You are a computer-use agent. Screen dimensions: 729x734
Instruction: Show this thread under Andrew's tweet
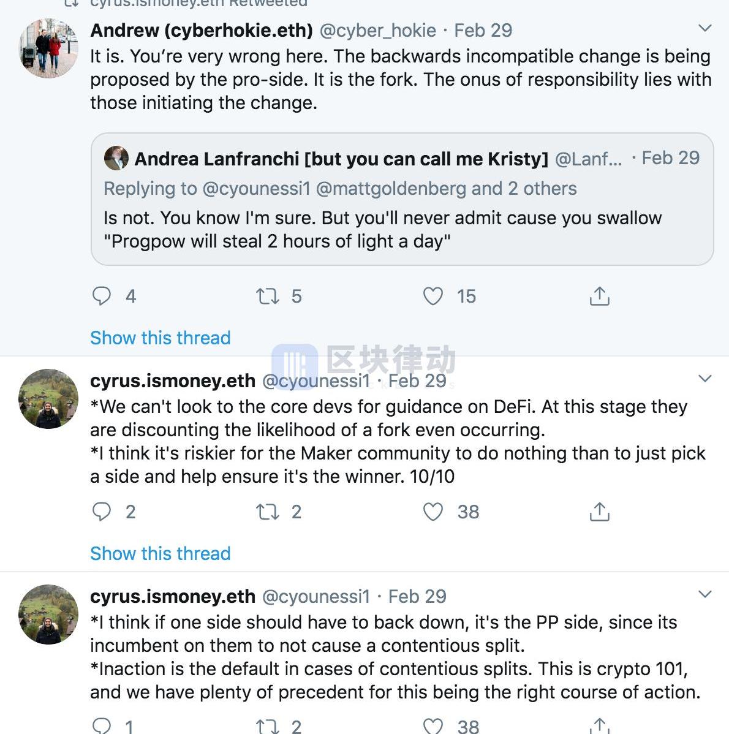pyautogui.click(x=161, y=338)
